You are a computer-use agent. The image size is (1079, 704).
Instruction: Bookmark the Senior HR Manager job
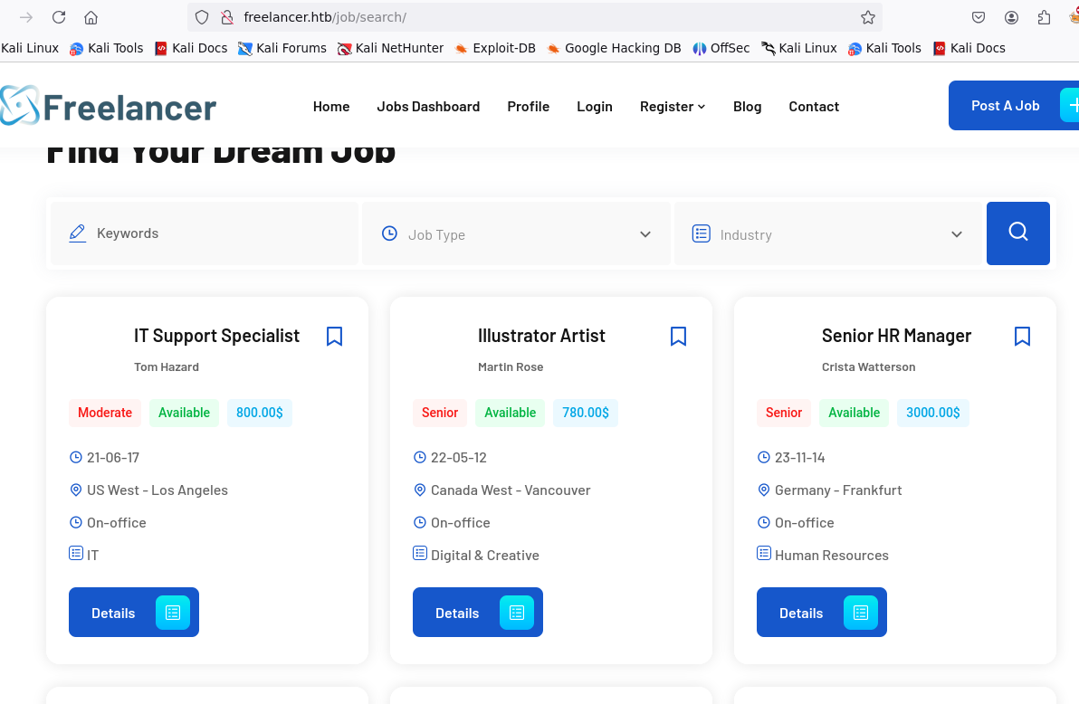click(x=1023, y=337)
